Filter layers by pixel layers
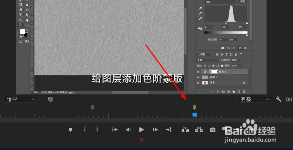 tap(217, 55)
